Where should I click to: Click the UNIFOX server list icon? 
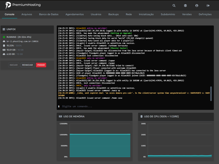(4, 29)
